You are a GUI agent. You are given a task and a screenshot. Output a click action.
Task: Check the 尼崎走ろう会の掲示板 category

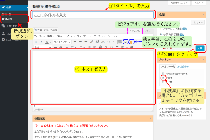click(x=163, y=74)
